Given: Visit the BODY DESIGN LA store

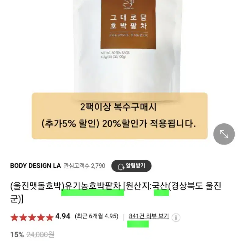Looking at the screenshot, I should [x=35, y=166].
